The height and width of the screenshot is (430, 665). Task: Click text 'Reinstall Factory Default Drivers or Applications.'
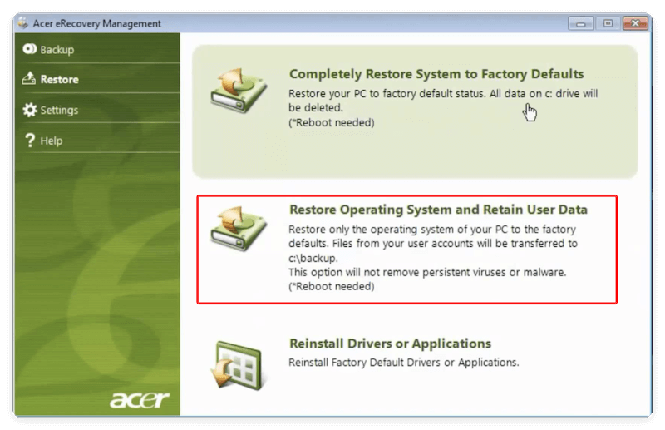[x=403, y=363]
